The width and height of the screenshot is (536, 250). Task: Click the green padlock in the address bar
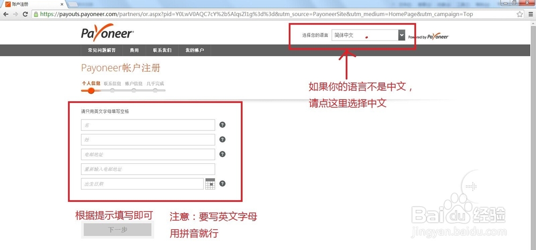[36, 14]
